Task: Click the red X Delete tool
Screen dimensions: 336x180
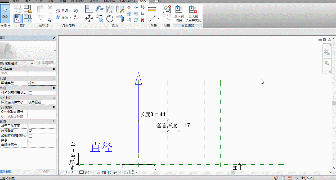Action: (x=142, y=20)
